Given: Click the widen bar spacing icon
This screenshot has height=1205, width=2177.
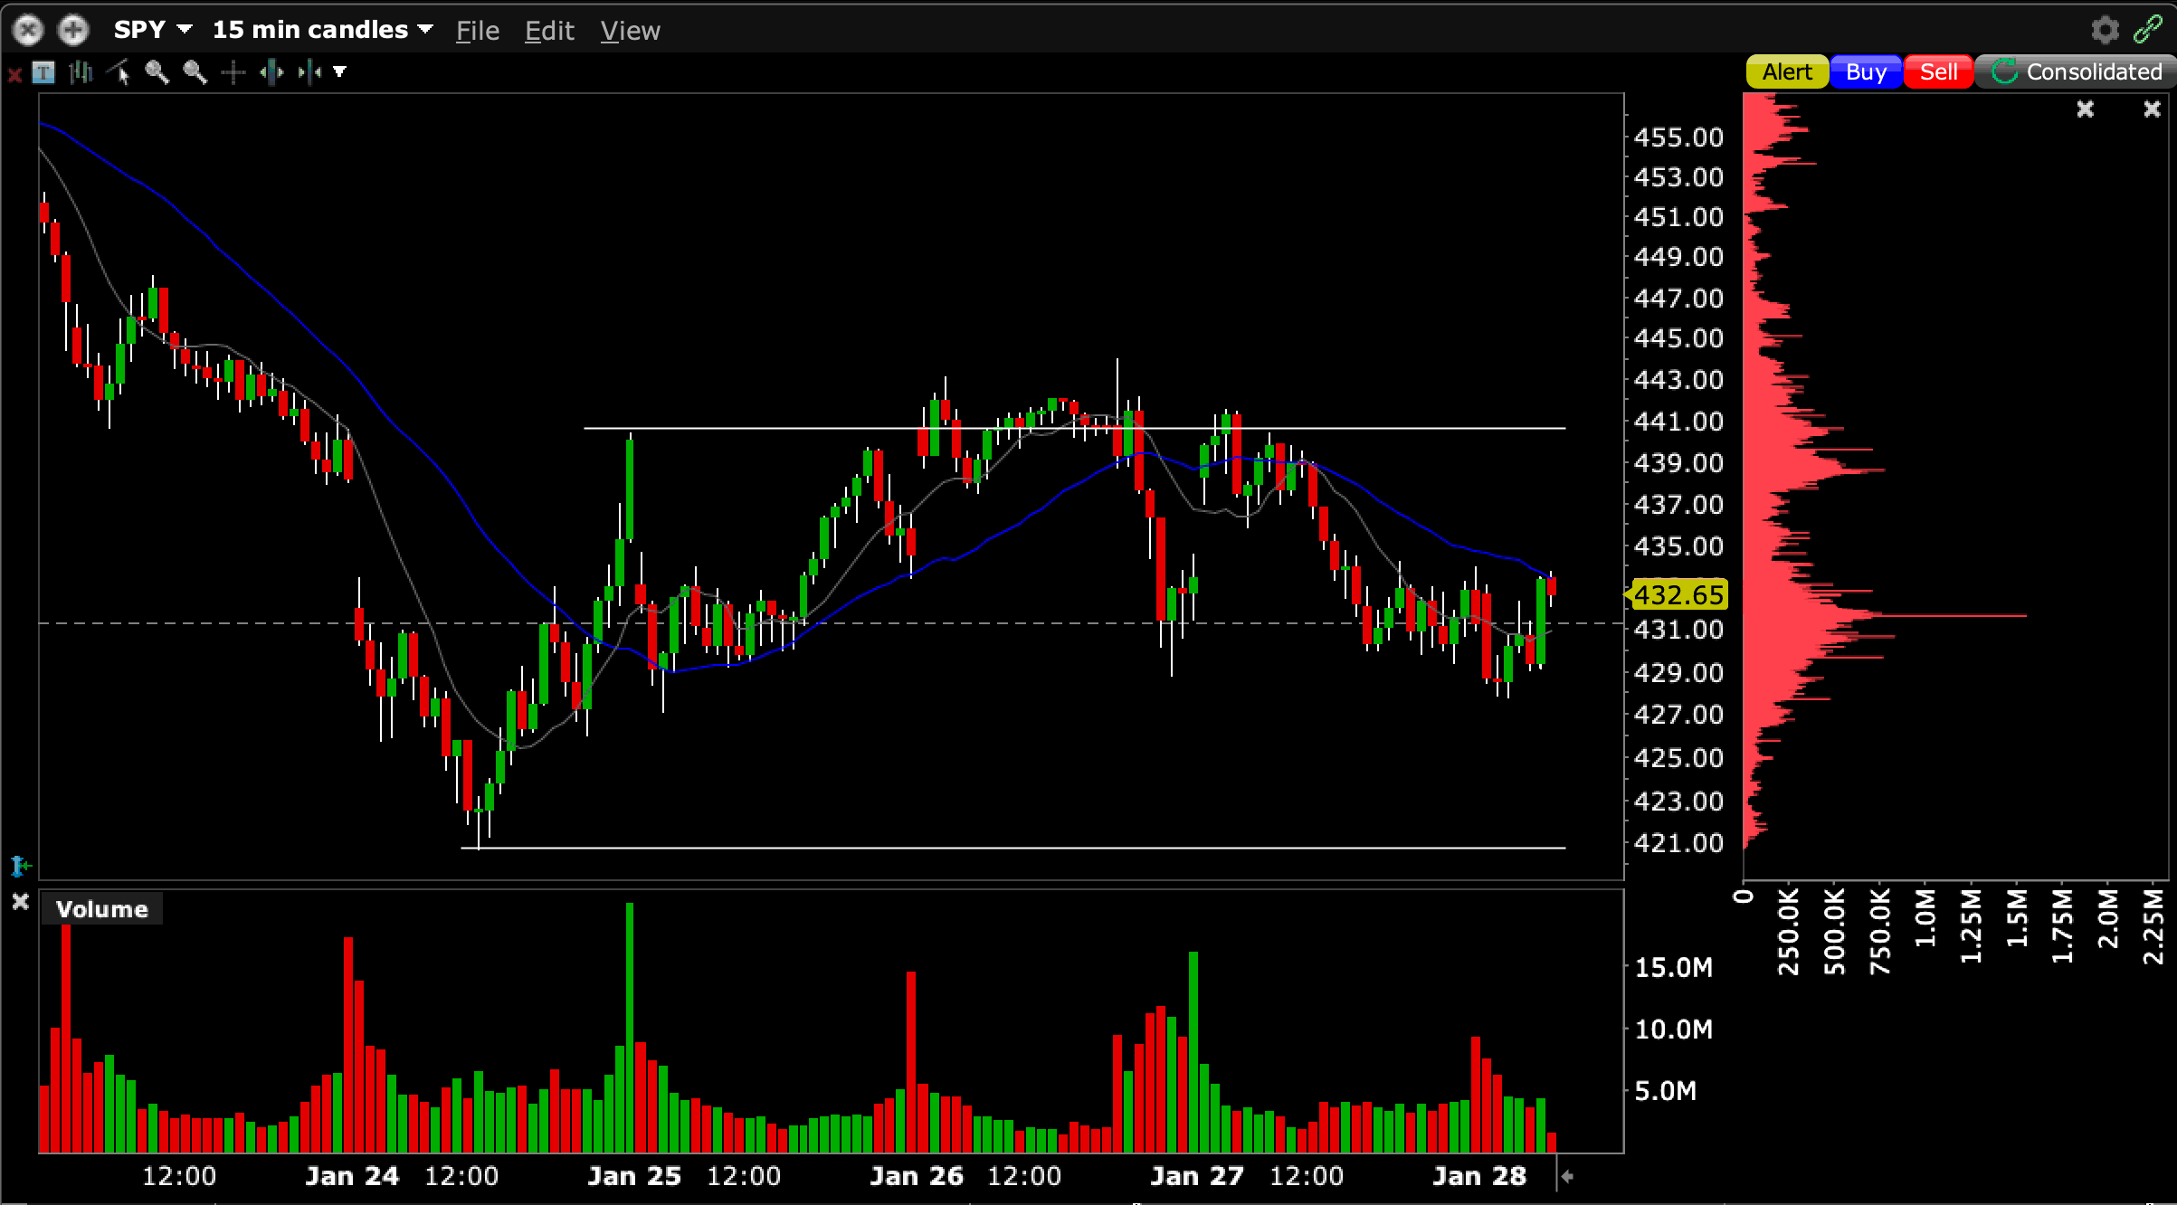Looking at the screenshot, I should pos(271,72).
